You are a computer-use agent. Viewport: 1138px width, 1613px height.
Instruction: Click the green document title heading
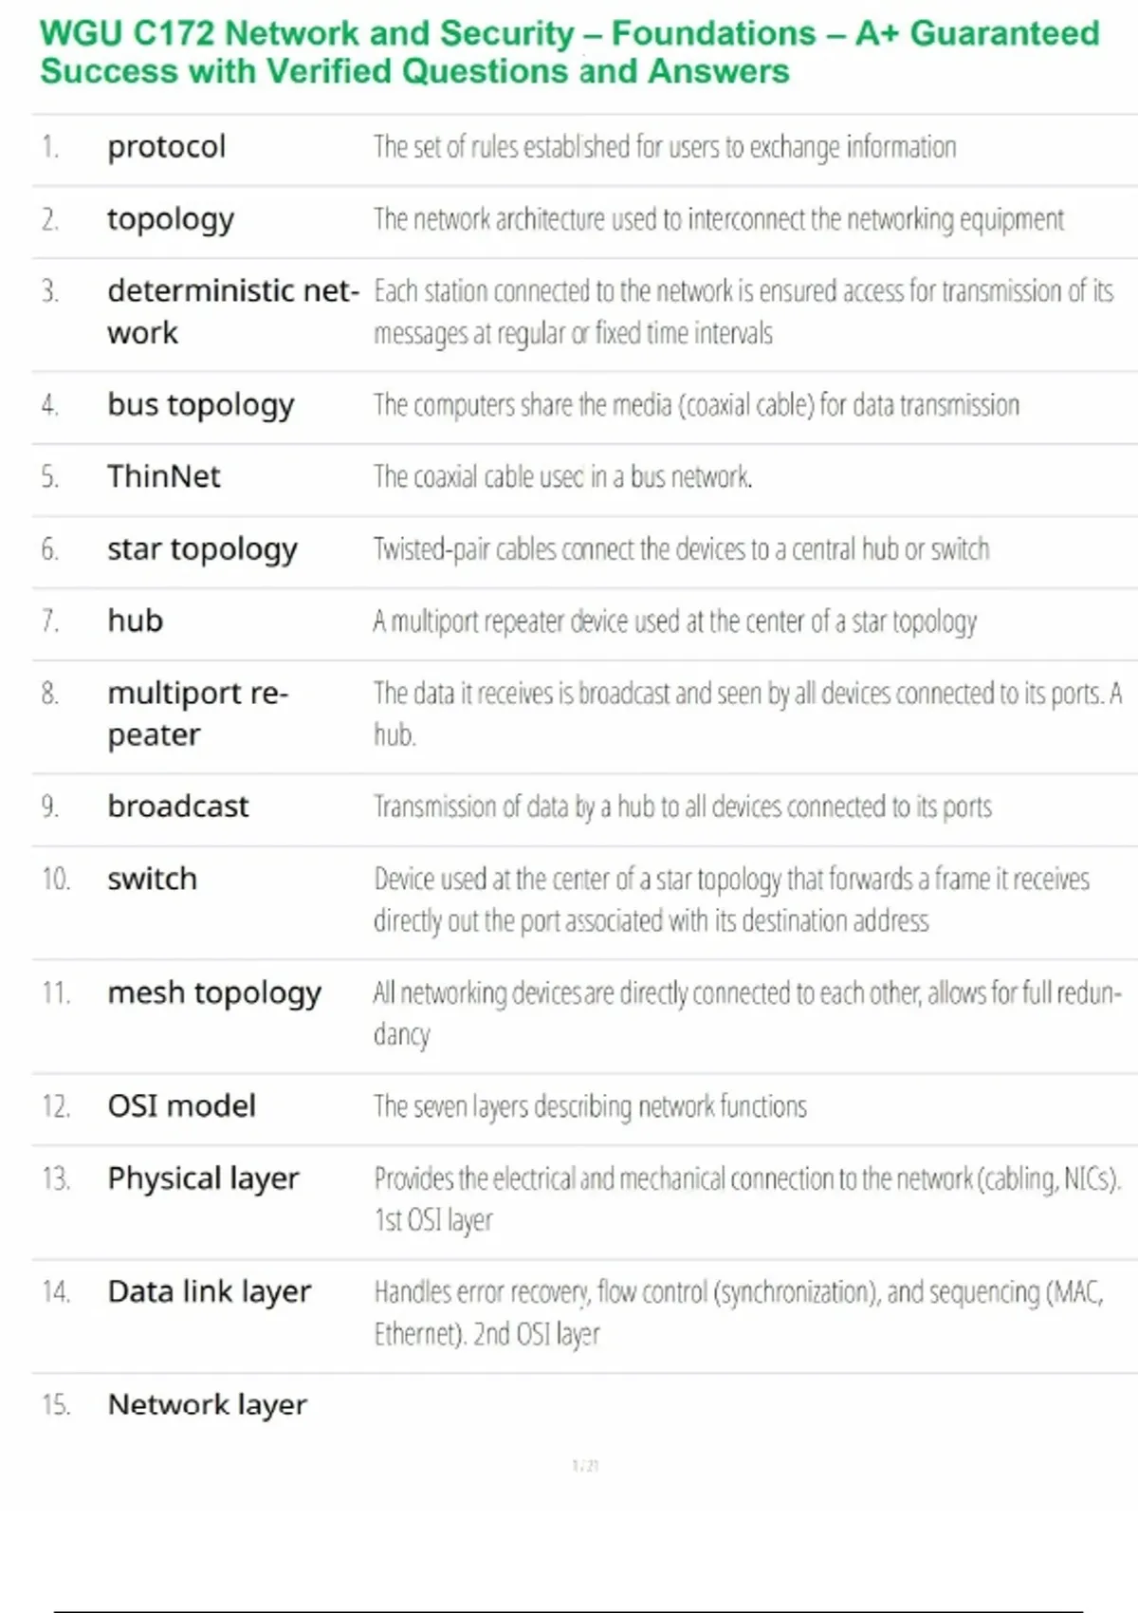point(569,52)
